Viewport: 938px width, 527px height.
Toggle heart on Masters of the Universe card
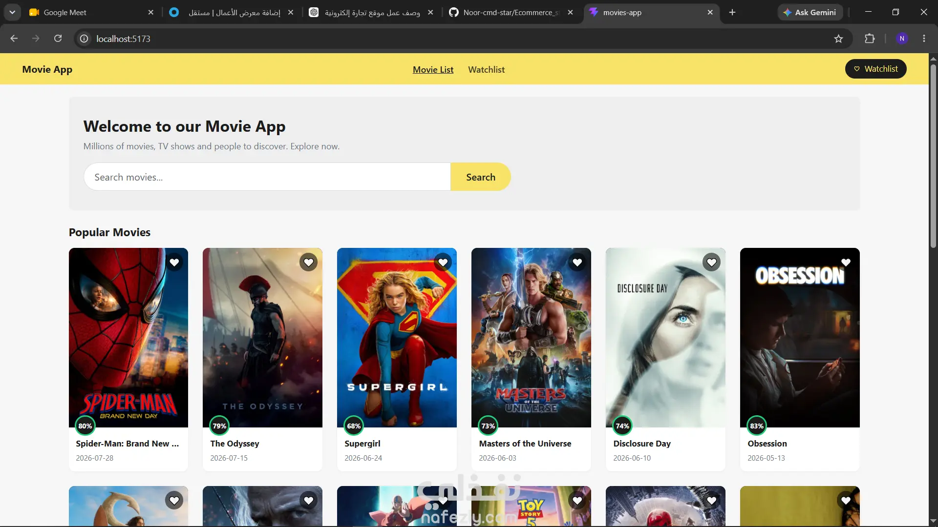(x=577, y=263)
